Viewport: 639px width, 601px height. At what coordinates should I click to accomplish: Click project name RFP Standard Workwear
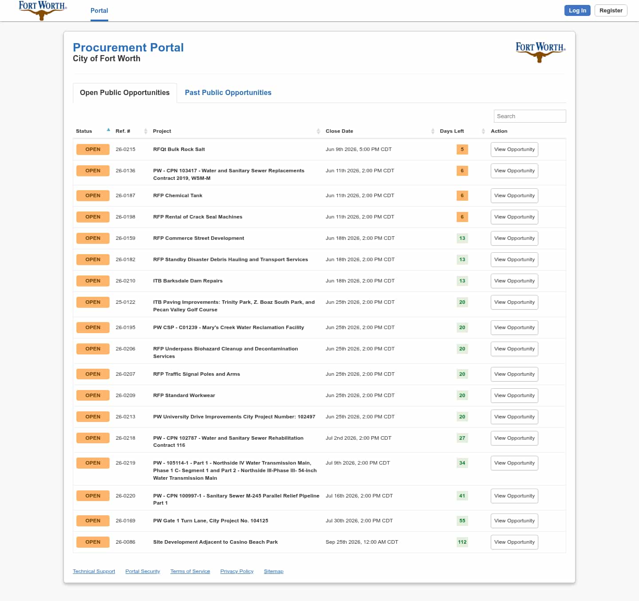184,395
